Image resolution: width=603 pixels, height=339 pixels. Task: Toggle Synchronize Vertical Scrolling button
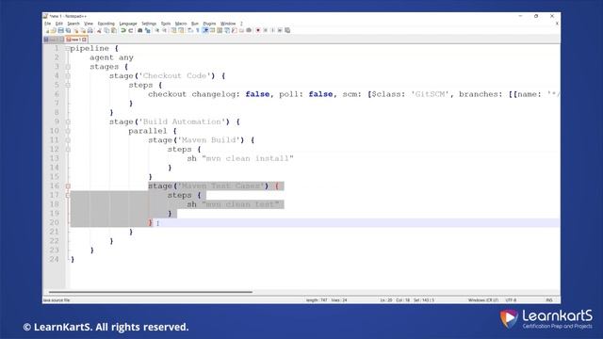coord(174,30)
